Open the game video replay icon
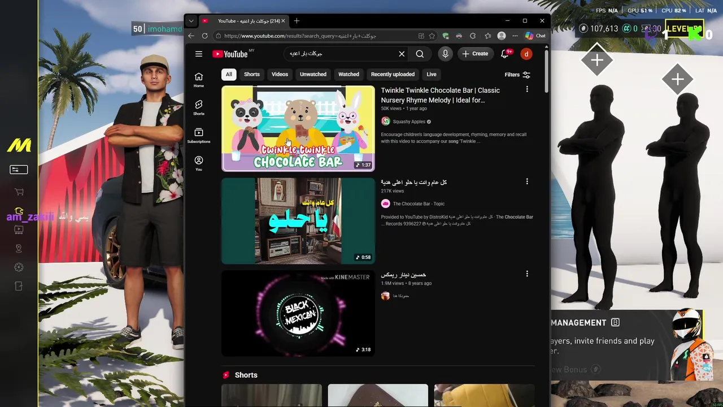 tap(19, 230)
